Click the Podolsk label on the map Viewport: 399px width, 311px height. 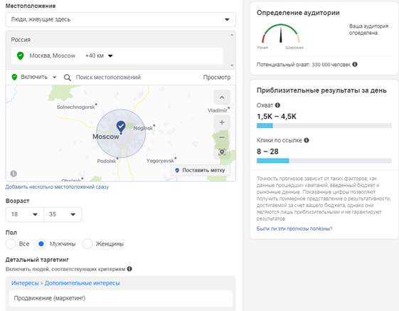[x=107, y=161]
